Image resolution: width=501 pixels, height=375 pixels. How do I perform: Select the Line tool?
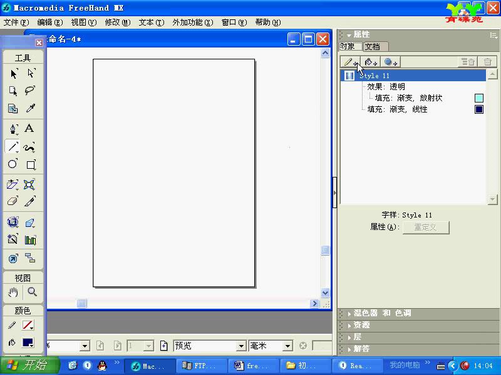point(13,147)
